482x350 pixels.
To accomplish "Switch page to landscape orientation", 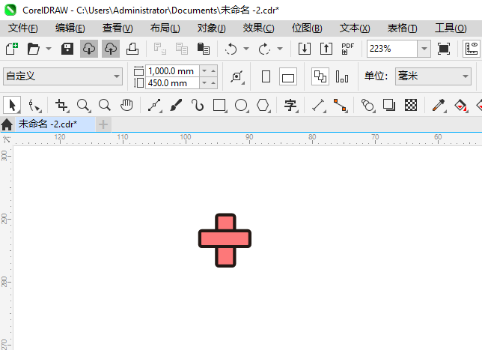I will (x=288, y=76).
